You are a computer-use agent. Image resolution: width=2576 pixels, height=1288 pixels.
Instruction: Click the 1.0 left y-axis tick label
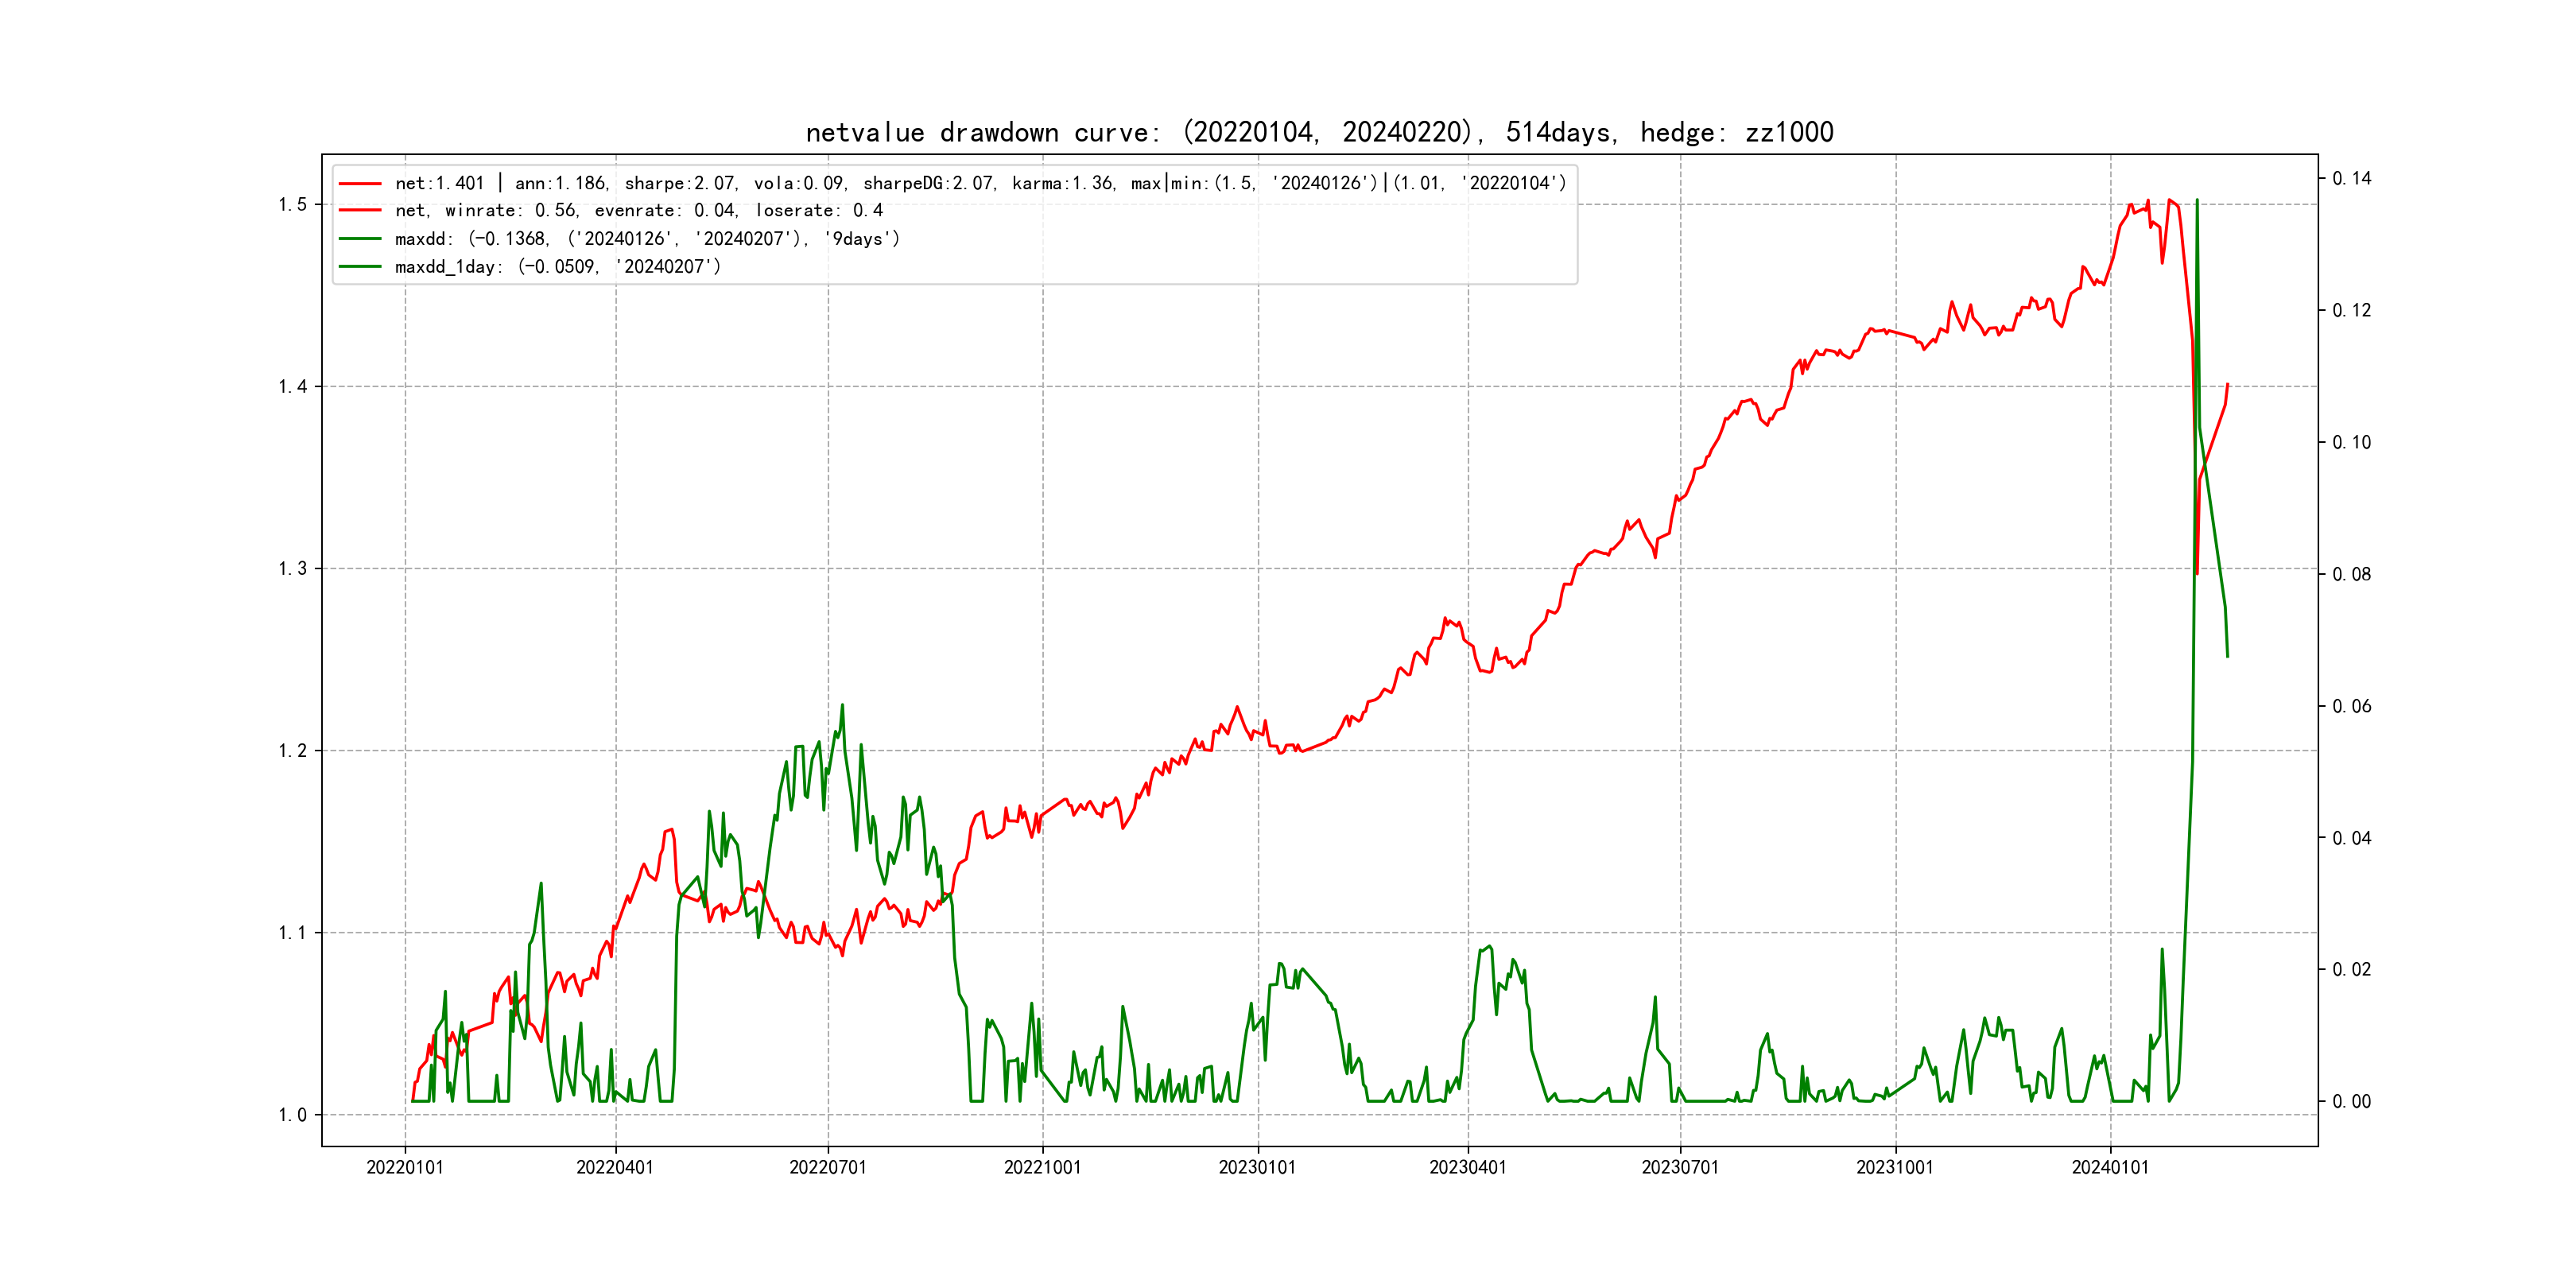[292, 1115]
